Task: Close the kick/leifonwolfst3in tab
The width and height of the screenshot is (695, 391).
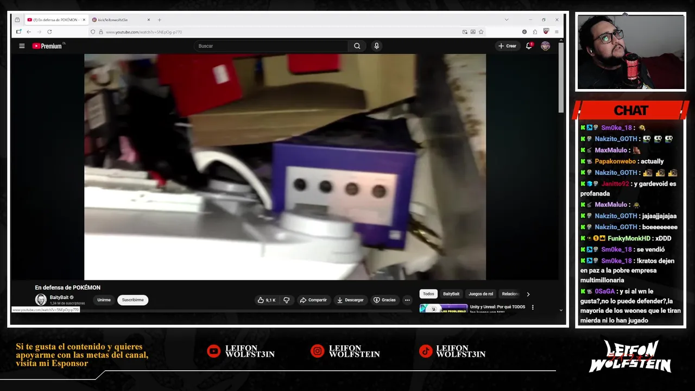Action: point(148,20)
